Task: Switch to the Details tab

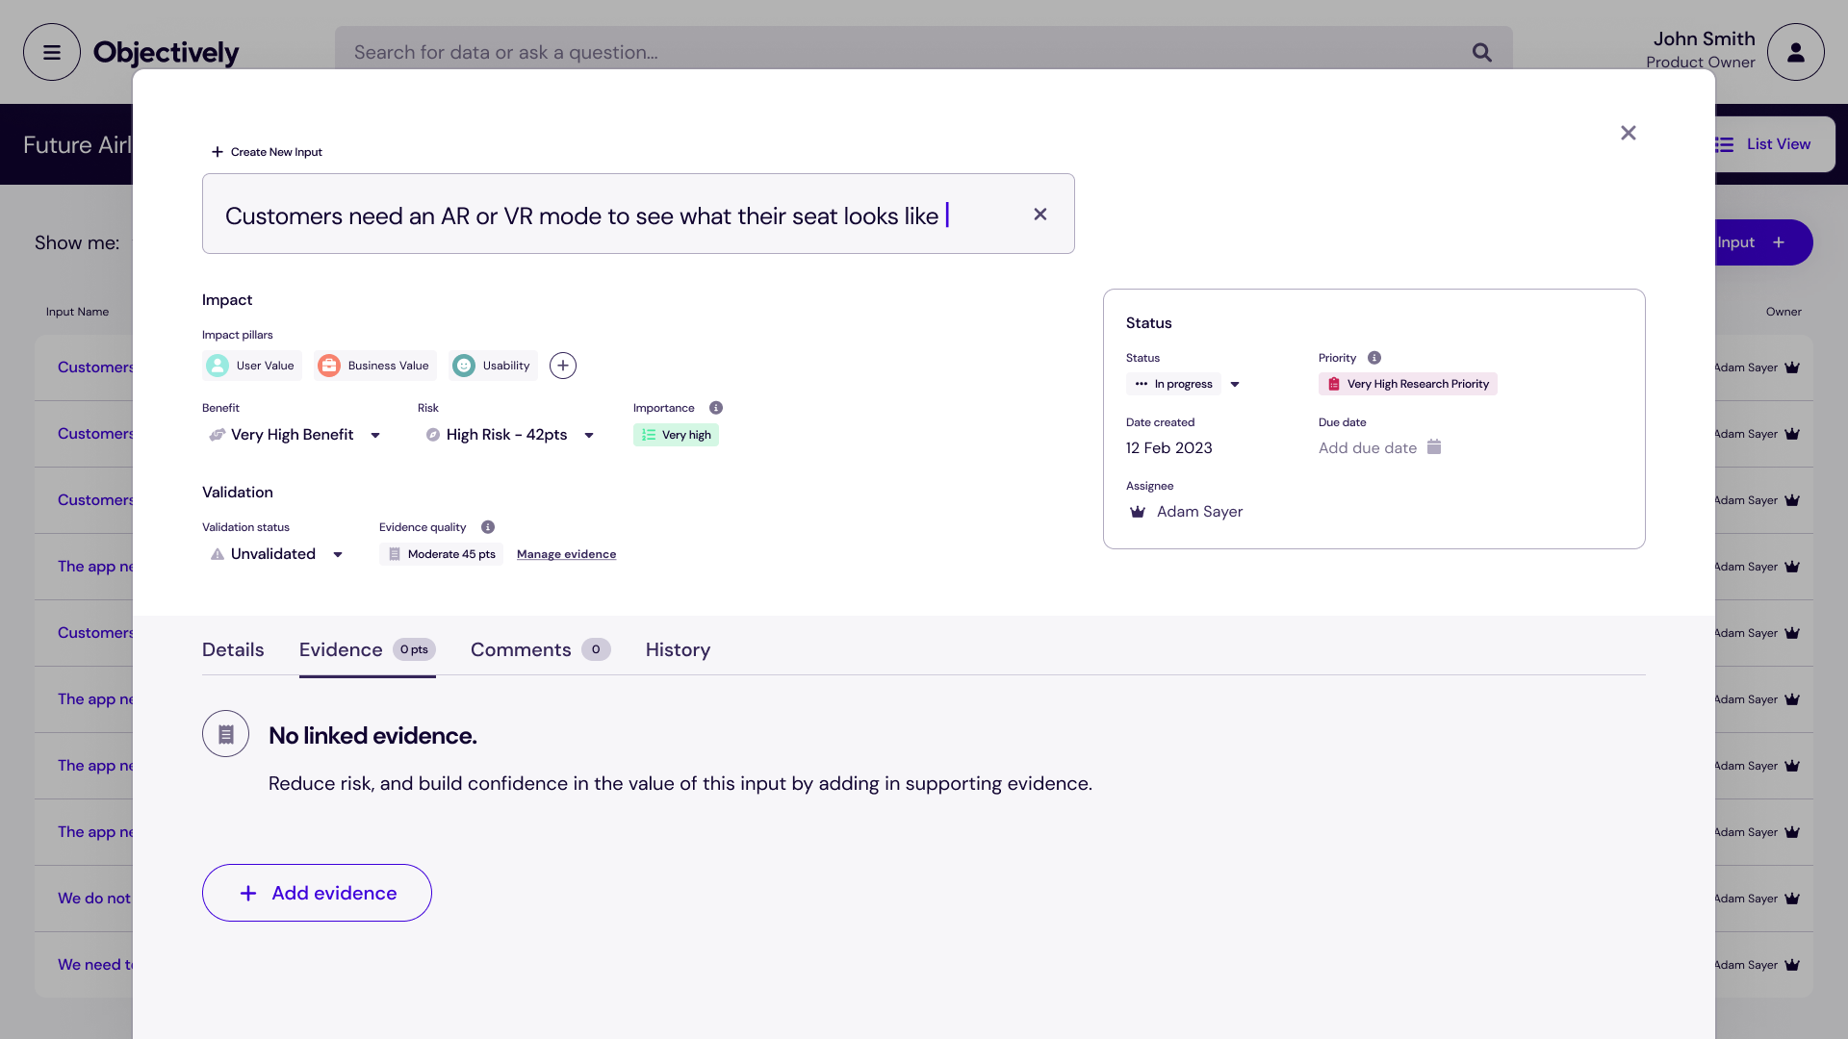Action: pyautogui.click(x=233, y=649)
